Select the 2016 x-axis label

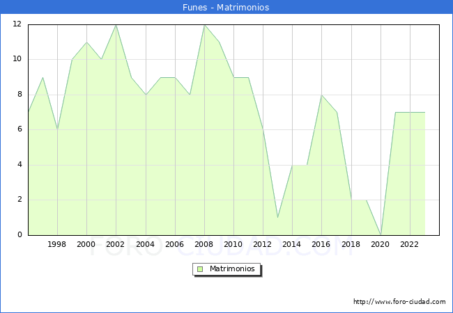321,244
